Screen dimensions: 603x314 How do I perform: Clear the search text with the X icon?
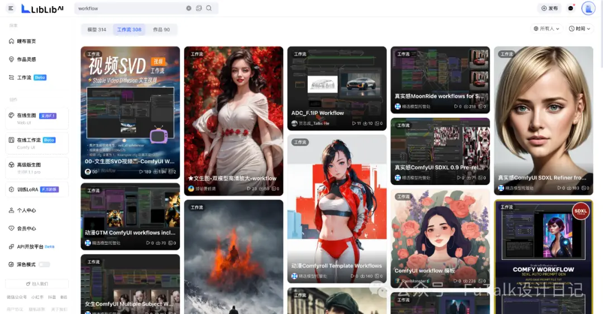[189, 8]
